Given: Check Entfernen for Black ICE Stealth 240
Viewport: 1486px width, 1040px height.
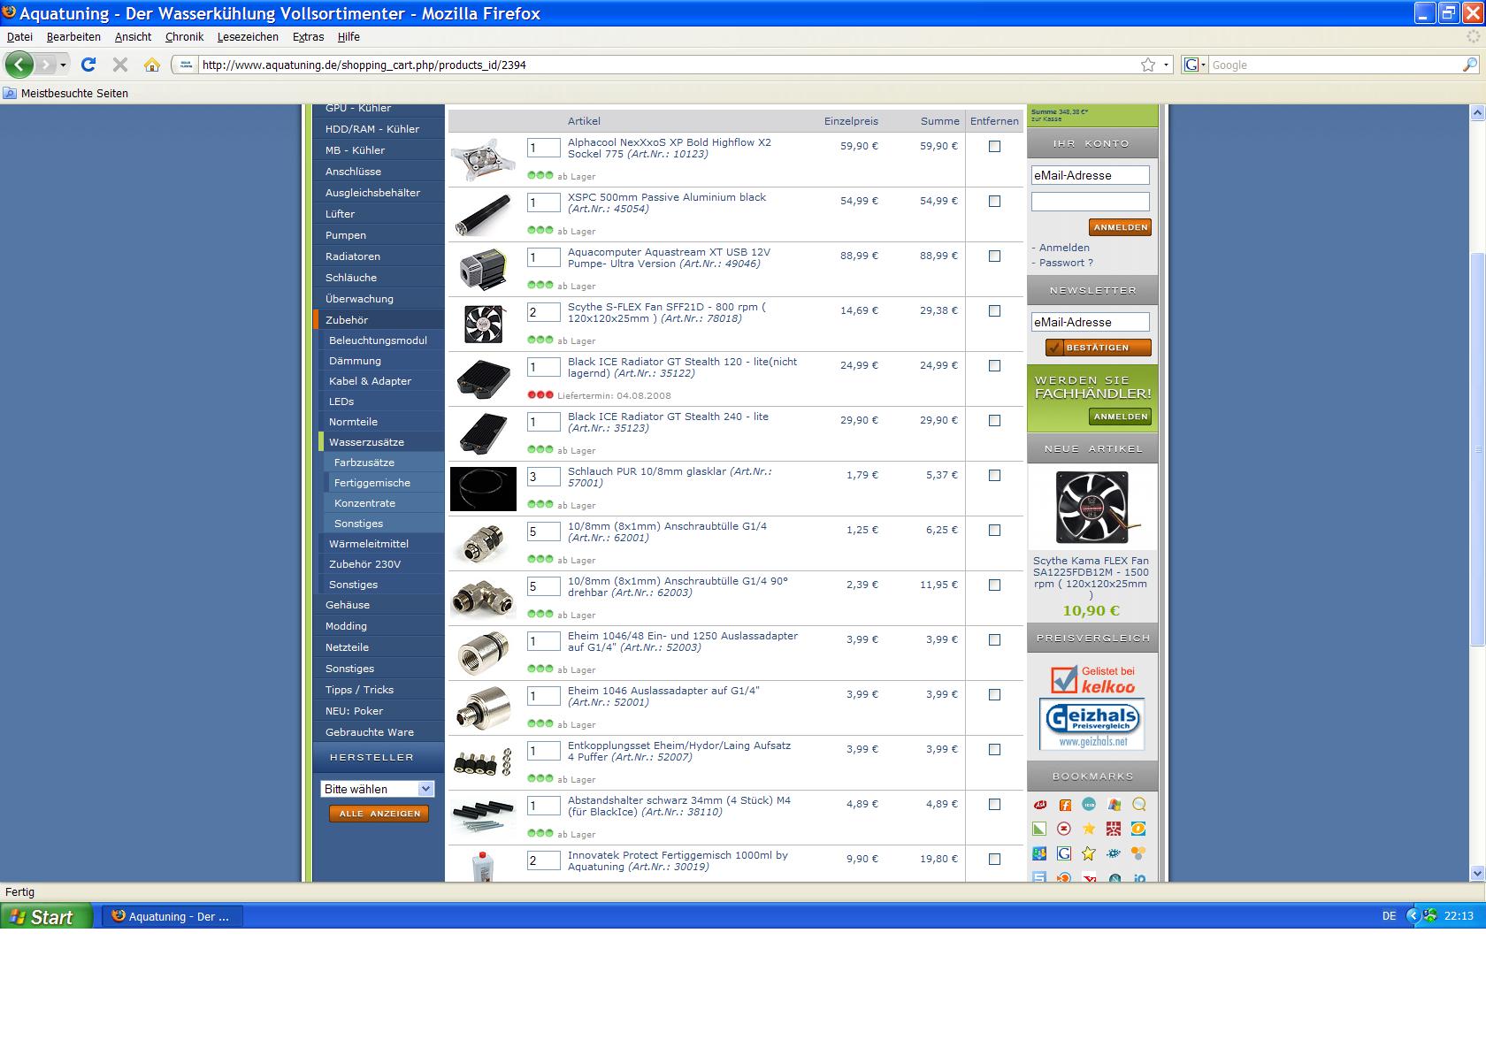Looking at the screenshot, I should pos(994,421).
